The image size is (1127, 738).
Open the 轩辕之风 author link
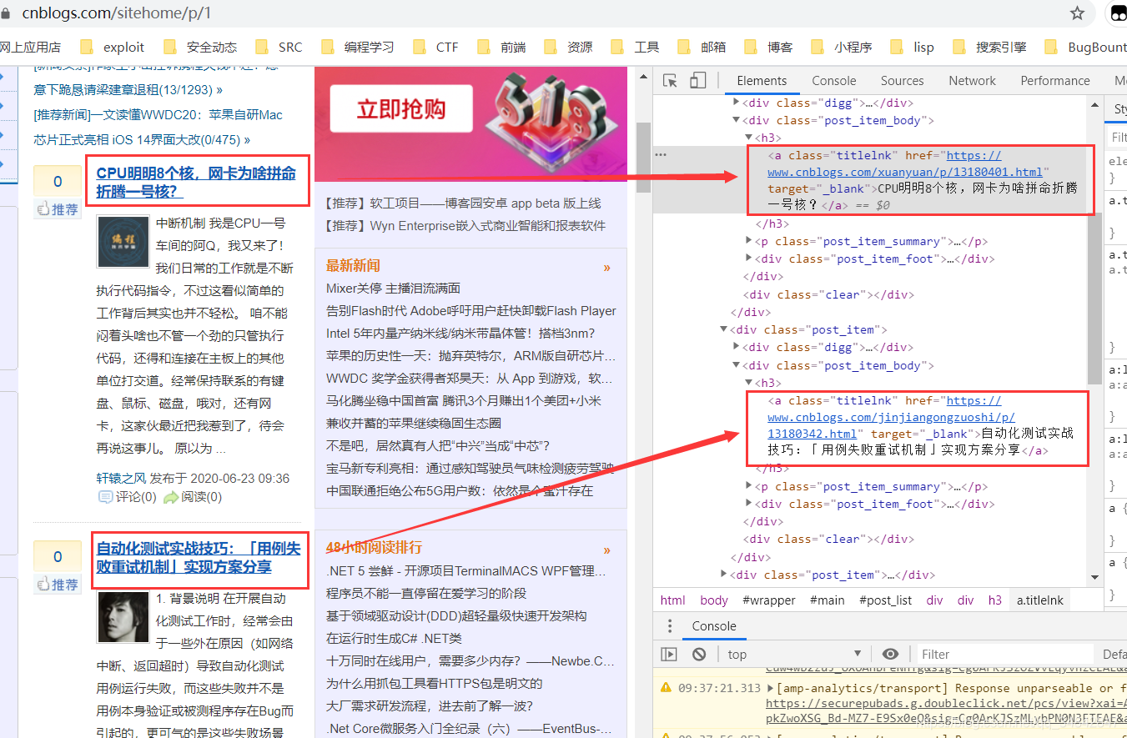tap(121, 478)
